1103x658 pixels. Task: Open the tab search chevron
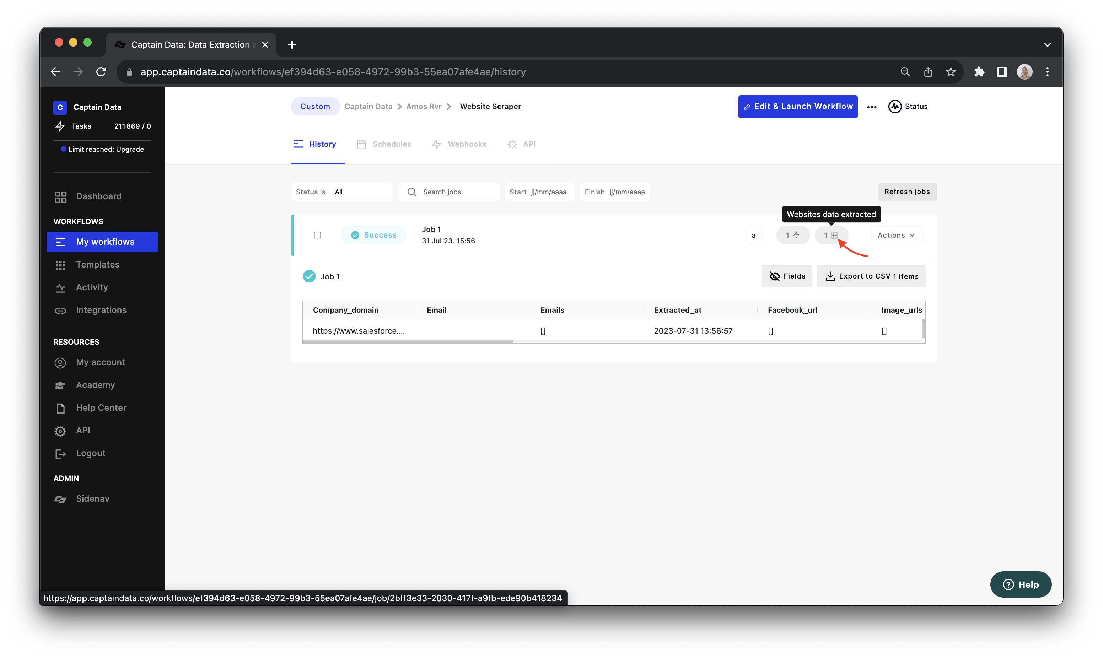tap(1047, 45)
